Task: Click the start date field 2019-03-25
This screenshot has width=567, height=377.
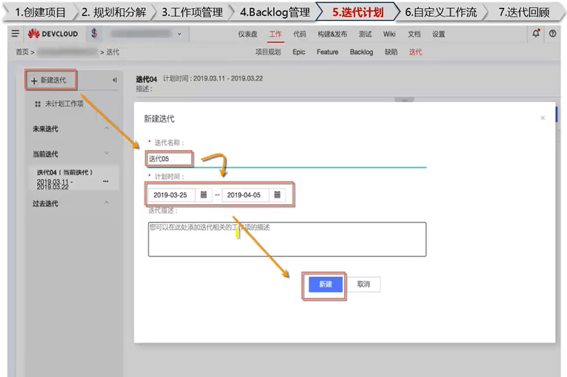Action: point(171,195)
